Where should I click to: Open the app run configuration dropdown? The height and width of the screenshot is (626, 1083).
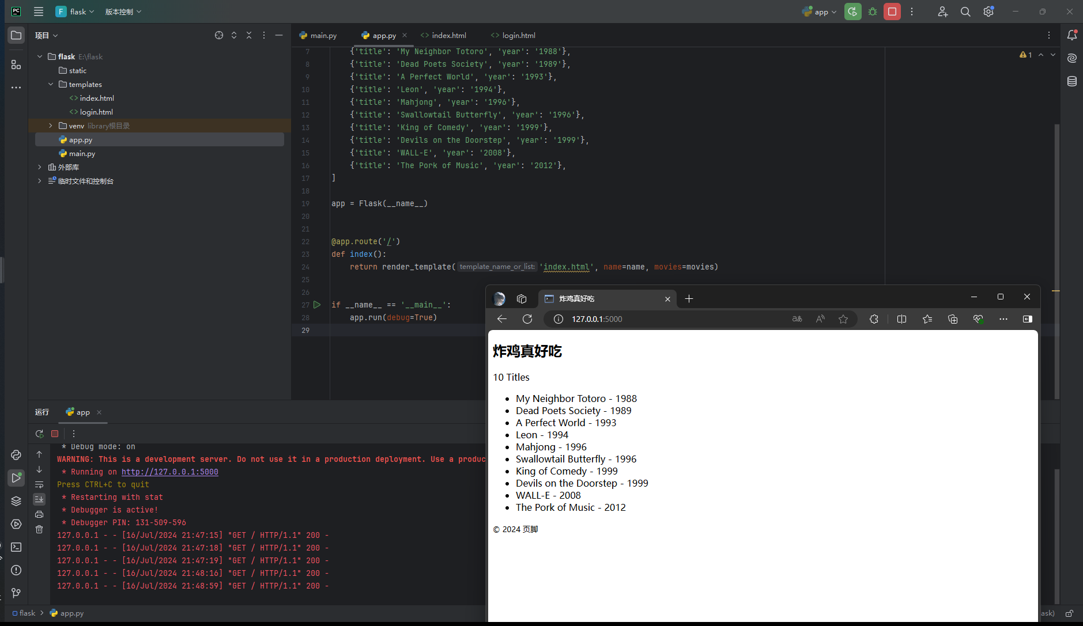(x=820, y=12)
